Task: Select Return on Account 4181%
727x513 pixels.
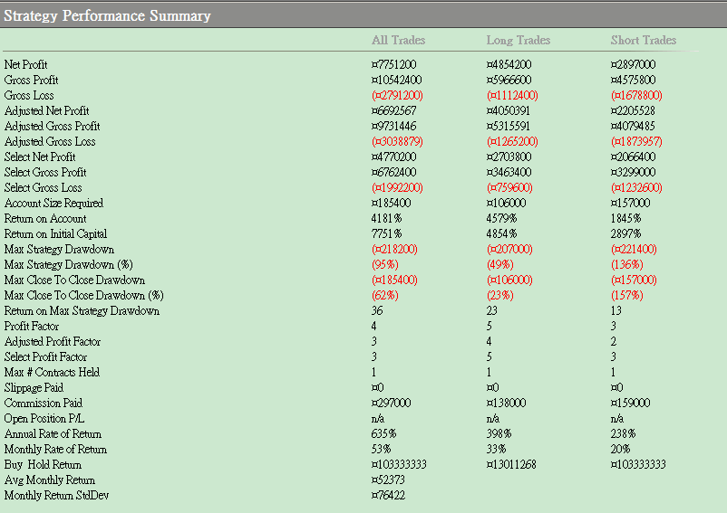Action: tap(387, 218)
